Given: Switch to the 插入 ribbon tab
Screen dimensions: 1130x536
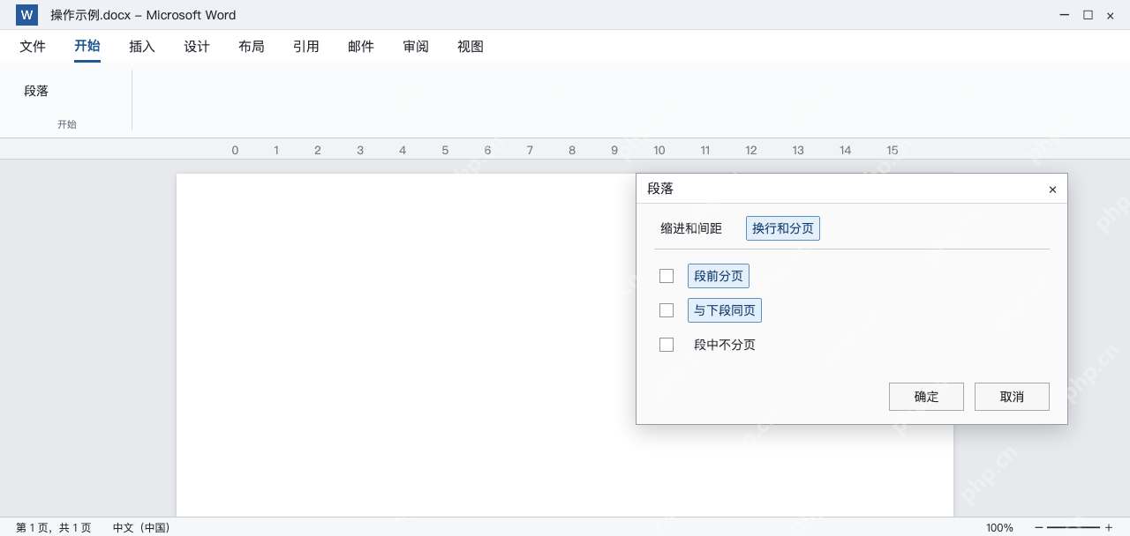Looking at the screenshot, I should click(142, 47).
